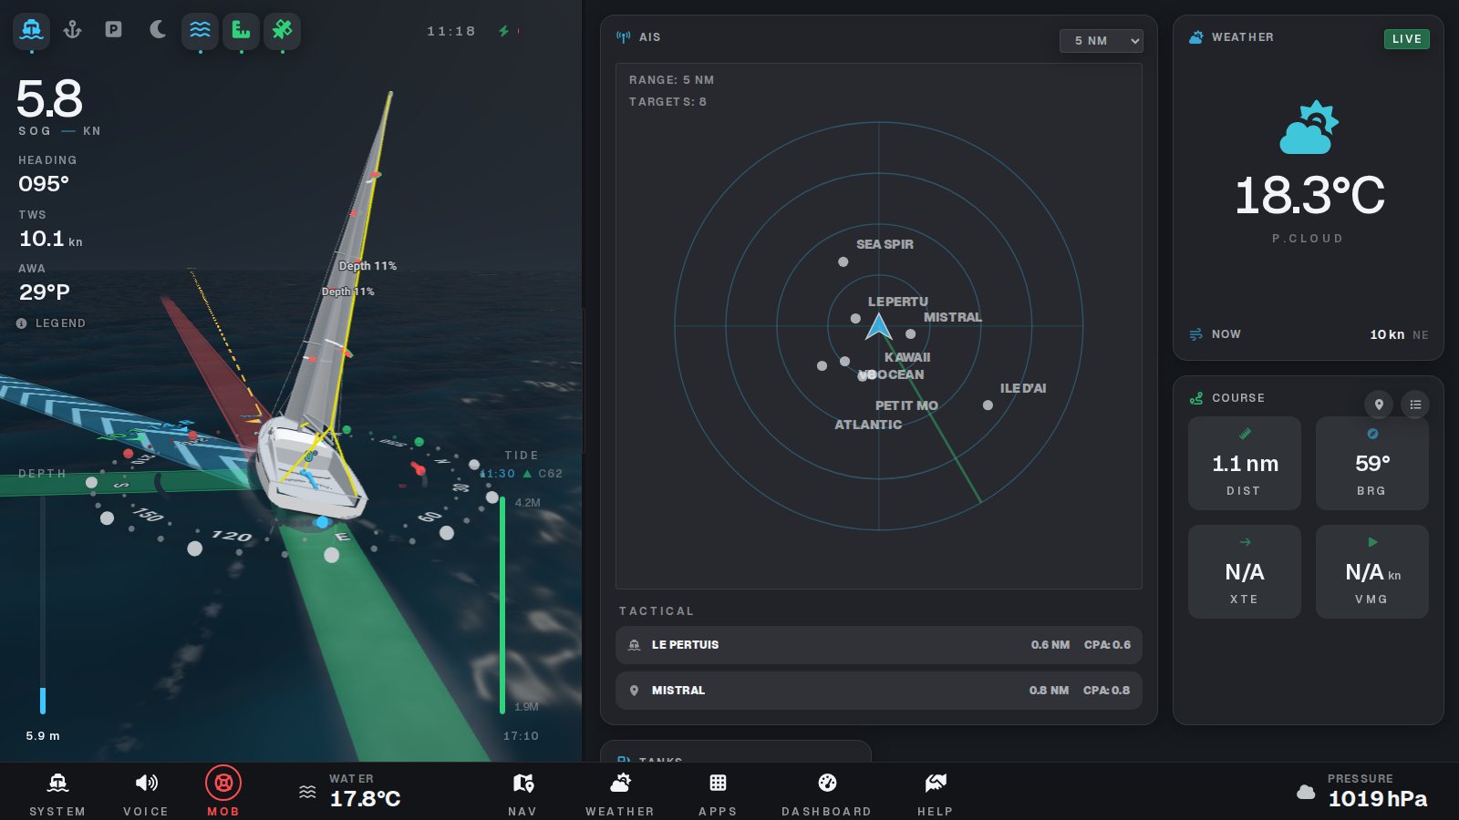
Task: Toggle the depth ruler overlay
Action: tap(241, 30)
